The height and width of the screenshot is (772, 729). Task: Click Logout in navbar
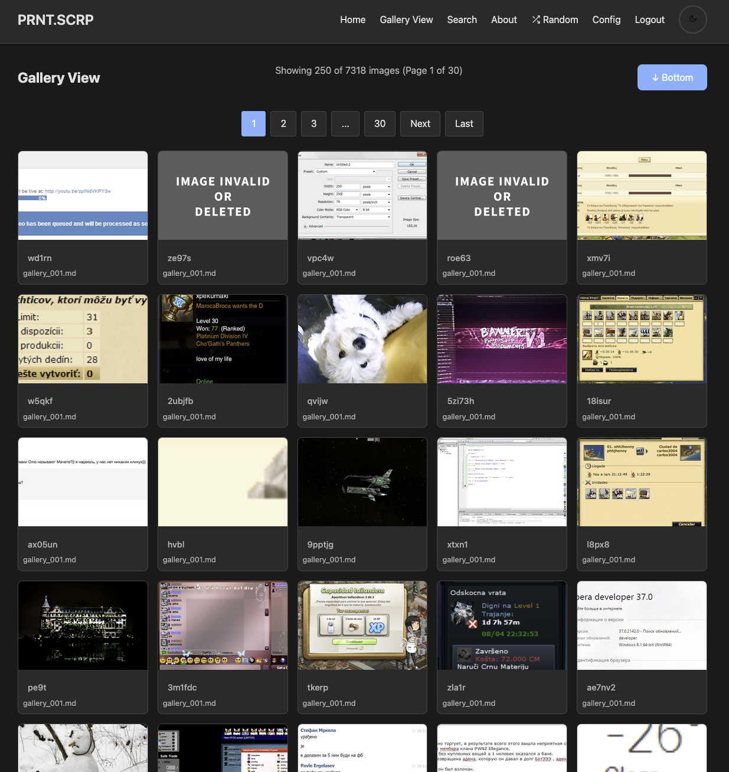pyautogui.click(x=649, y=19)
